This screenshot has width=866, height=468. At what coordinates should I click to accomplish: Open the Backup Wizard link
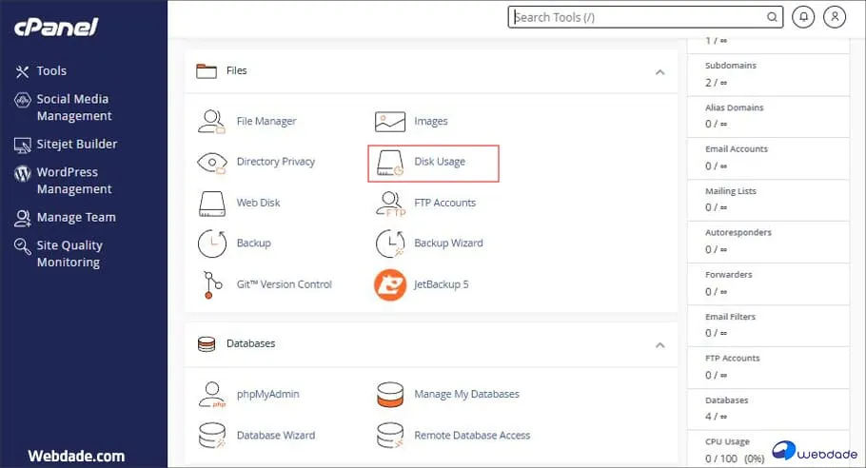pyautogui.click(x=448, y=244)
